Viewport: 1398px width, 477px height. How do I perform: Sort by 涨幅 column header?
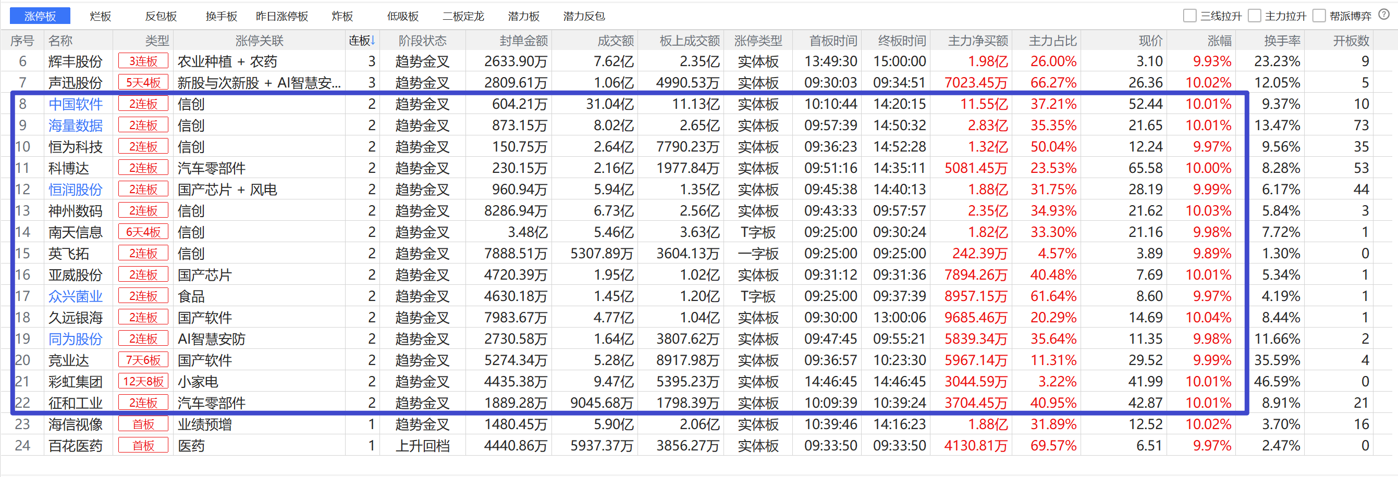point(1219,40)
